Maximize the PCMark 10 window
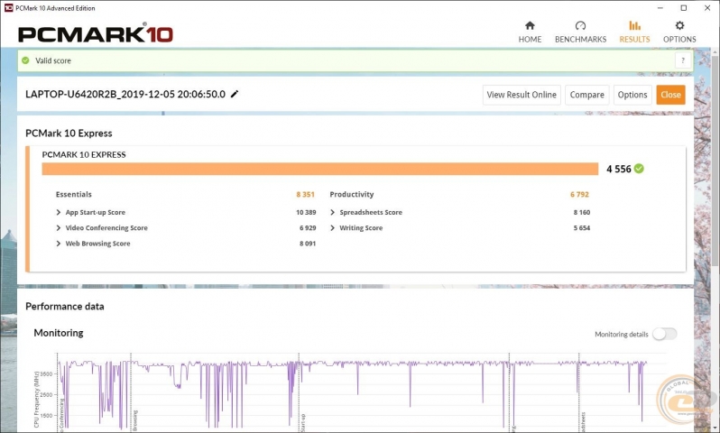The width and height of the screenshot is (720, 433). click(683, 8)
